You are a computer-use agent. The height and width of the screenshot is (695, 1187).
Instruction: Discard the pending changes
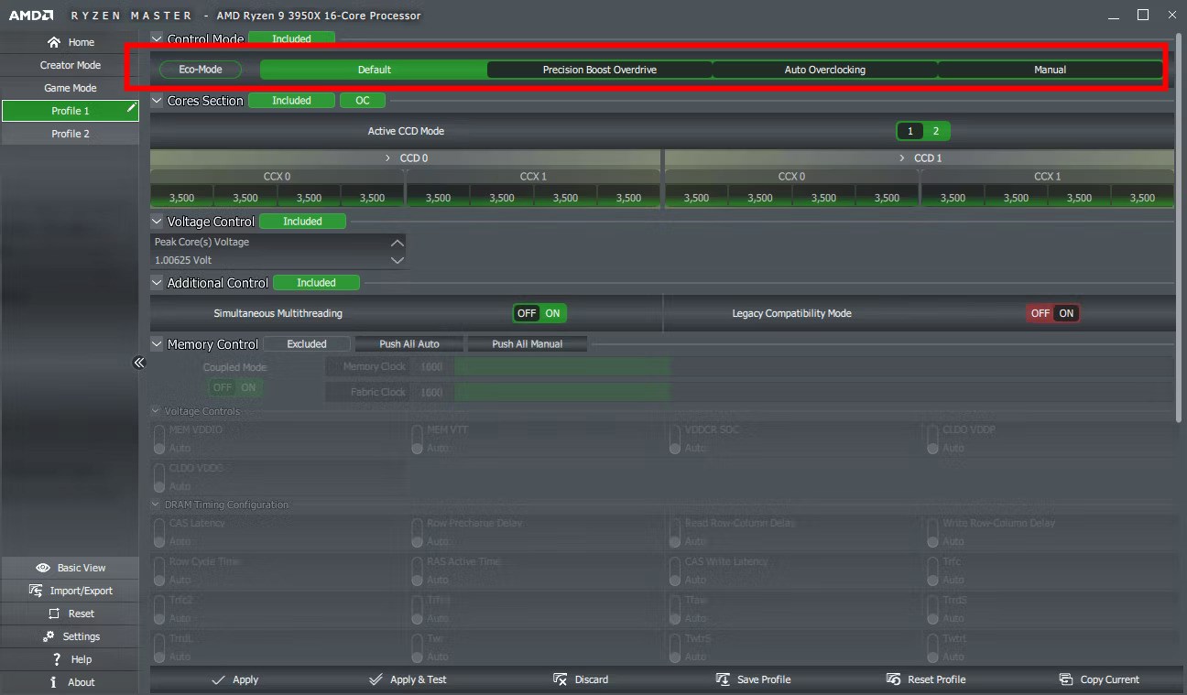pos(581,679)
